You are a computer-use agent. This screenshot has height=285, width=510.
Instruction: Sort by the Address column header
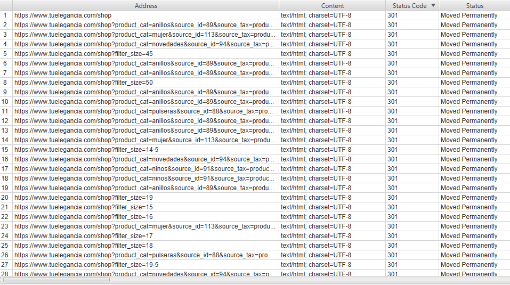tap(145, 5)
